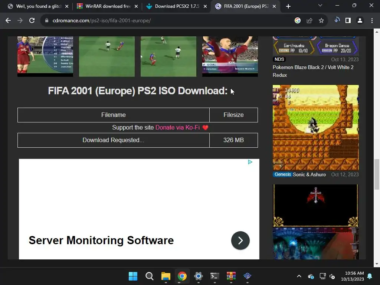Open Donate via Ko-Fi link
The width and height of the screenshot is (380, 285).
tap(178, 128)
